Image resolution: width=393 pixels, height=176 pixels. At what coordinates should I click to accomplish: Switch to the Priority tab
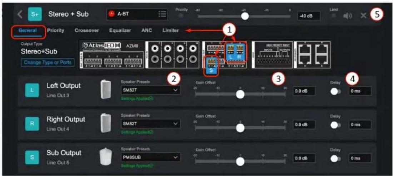tap(56, 31)
